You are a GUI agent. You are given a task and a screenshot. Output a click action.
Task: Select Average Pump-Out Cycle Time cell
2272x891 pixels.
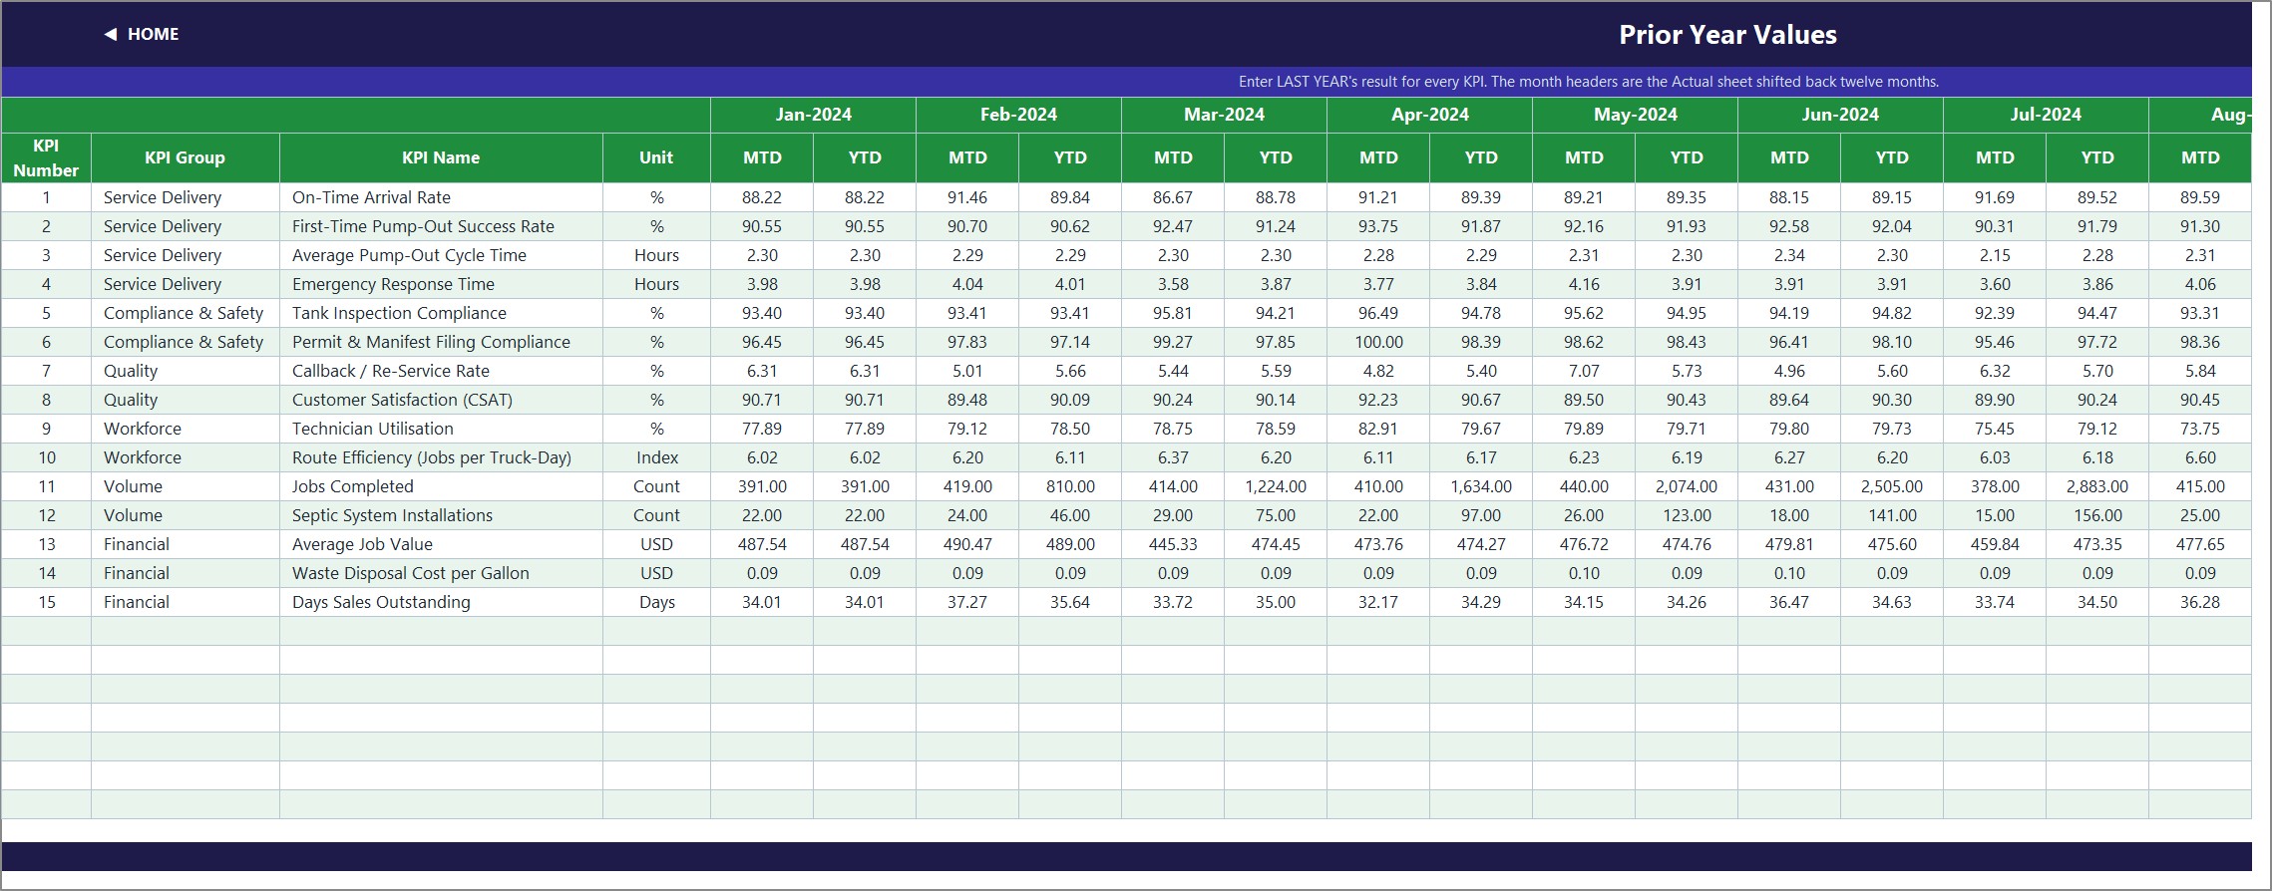point(441,255)
